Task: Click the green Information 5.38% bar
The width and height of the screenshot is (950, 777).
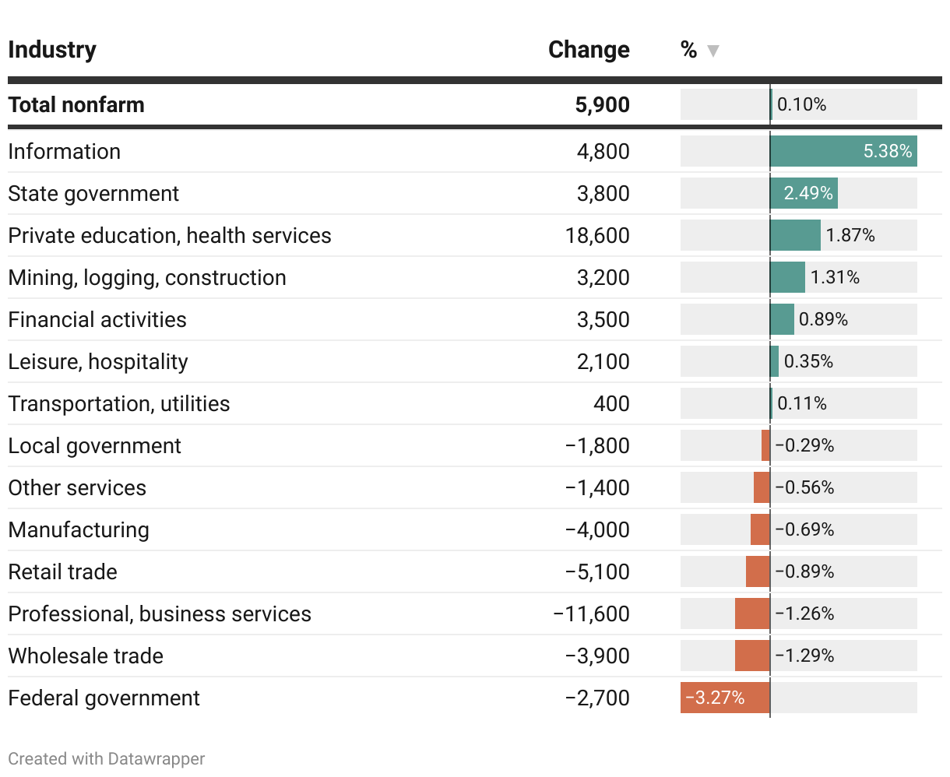Action: pyautogui.click(x=843, y=151)
